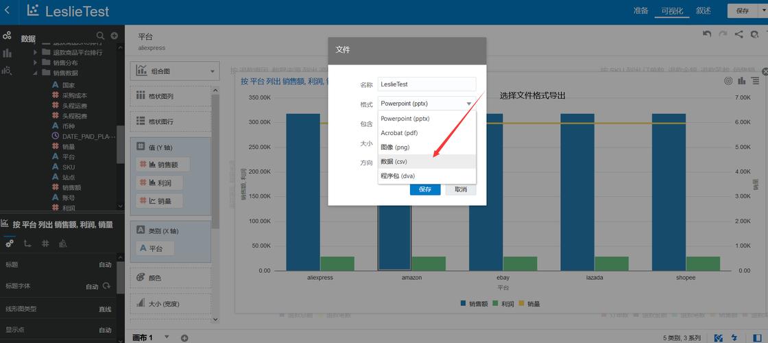Switch to the 可视化 tab
Viewport: 768px width, 343px height.
pyautogui.click(x=672, y=11)
